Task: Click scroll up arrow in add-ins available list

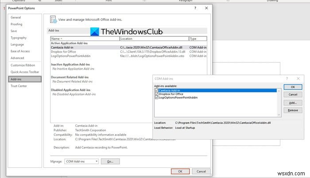Action: [x=279, y=91]
